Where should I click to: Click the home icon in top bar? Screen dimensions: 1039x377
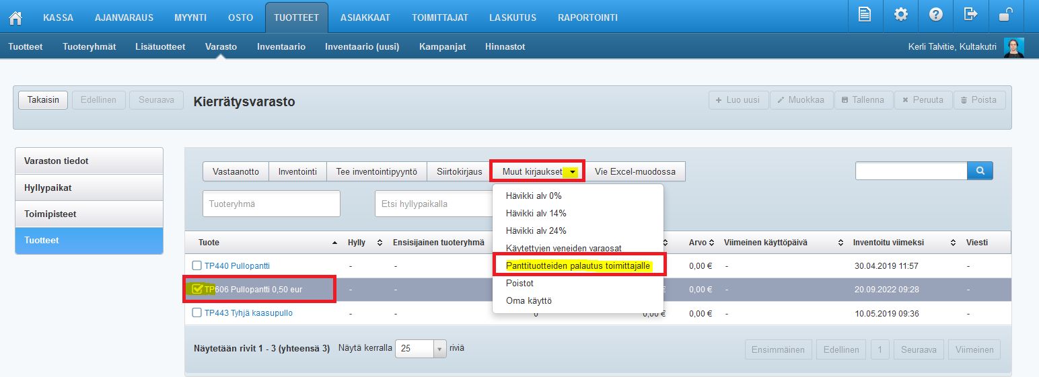click(15, 17)
